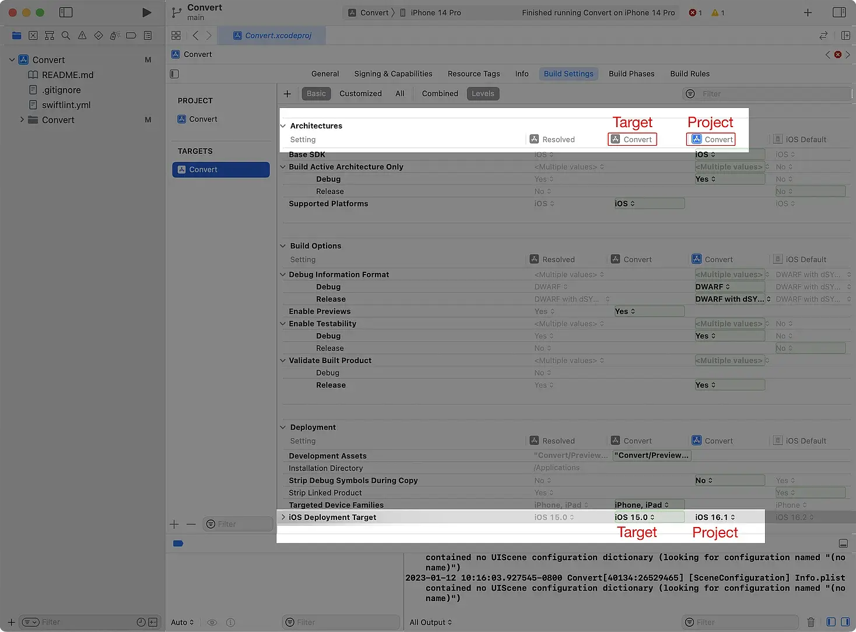Image resolution: width=856 pixels, height=632 pixels.
Task: Toggle source control status filter icon
Action: (x=153, y=622)
